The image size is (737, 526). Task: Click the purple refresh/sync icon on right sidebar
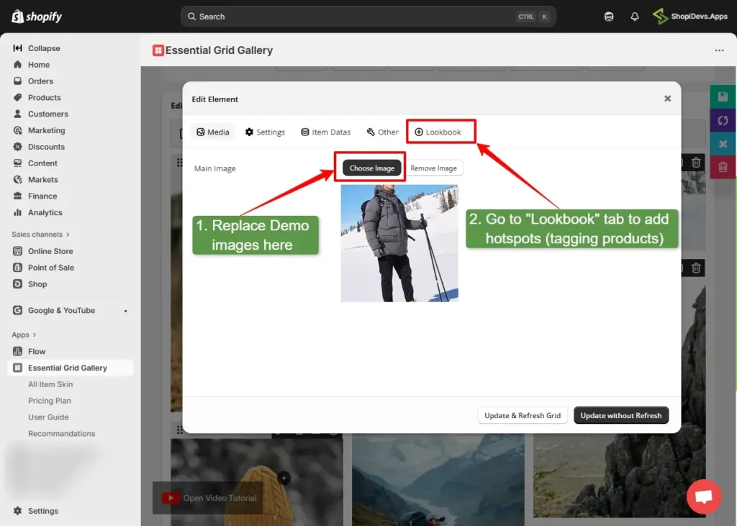coord(723,119)
